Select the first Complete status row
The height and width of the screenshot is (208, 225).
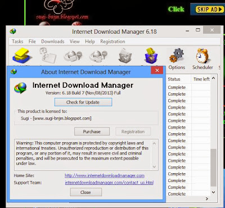(177, 87)
